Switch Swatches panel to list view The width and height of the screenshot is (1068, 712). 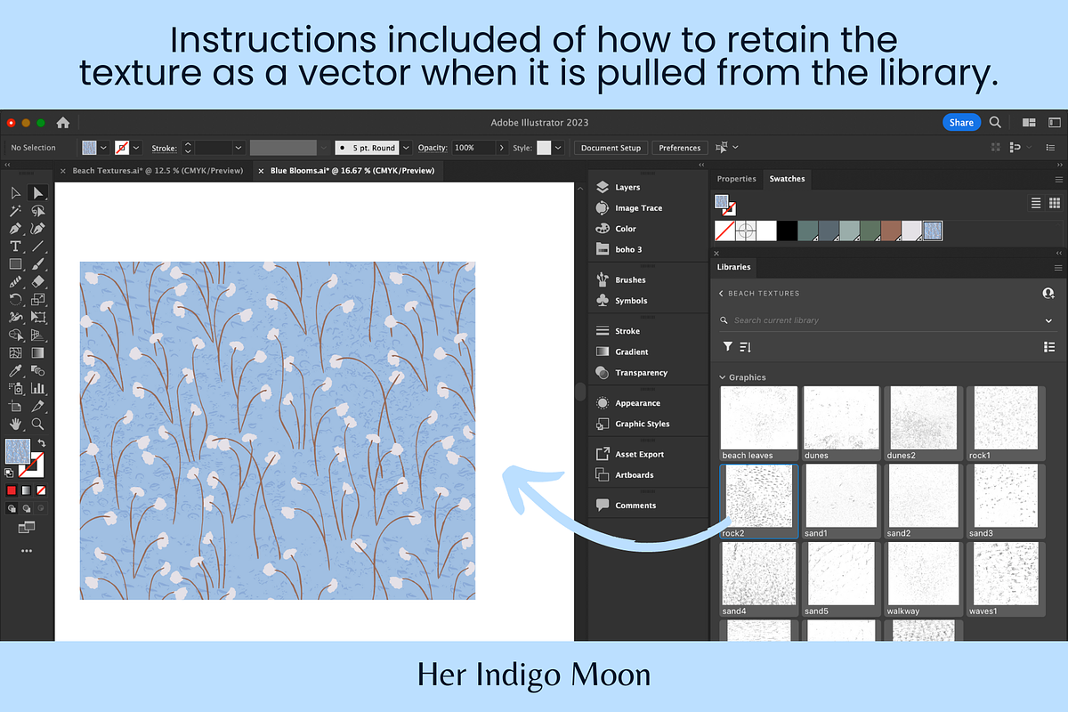tap(1036, 203)
